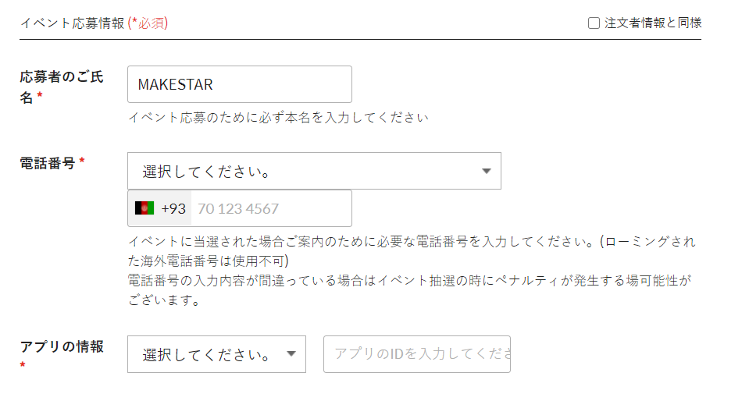742x408 pixels.
Task: Click the name field containing MAKESTAR
Action: pos(239,84)
